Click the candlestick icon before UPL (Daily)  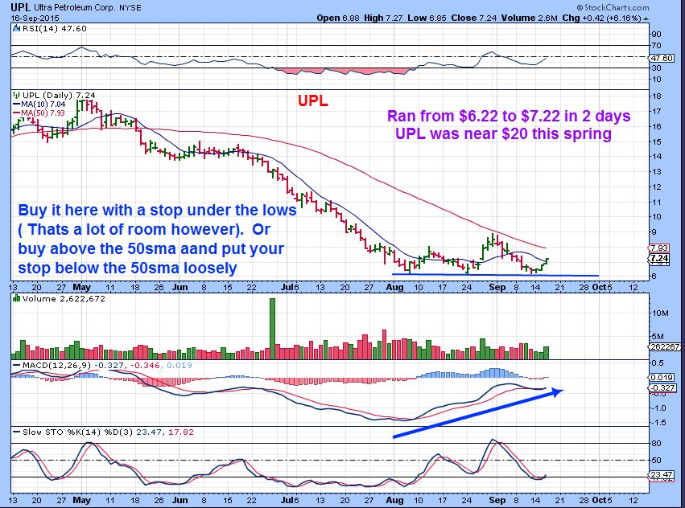17,95
